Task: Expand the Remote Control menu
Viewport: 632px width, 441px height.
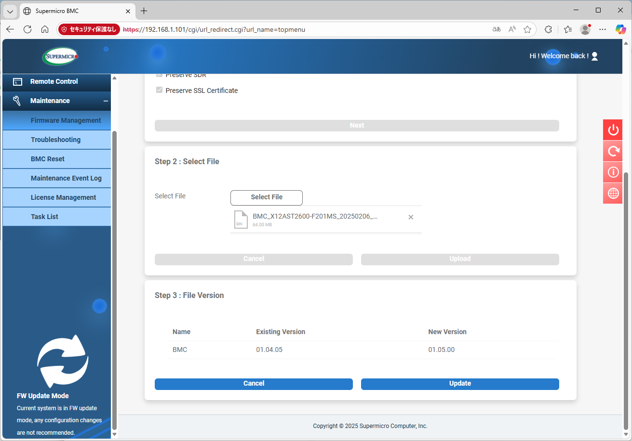Action: coord(54,82)
